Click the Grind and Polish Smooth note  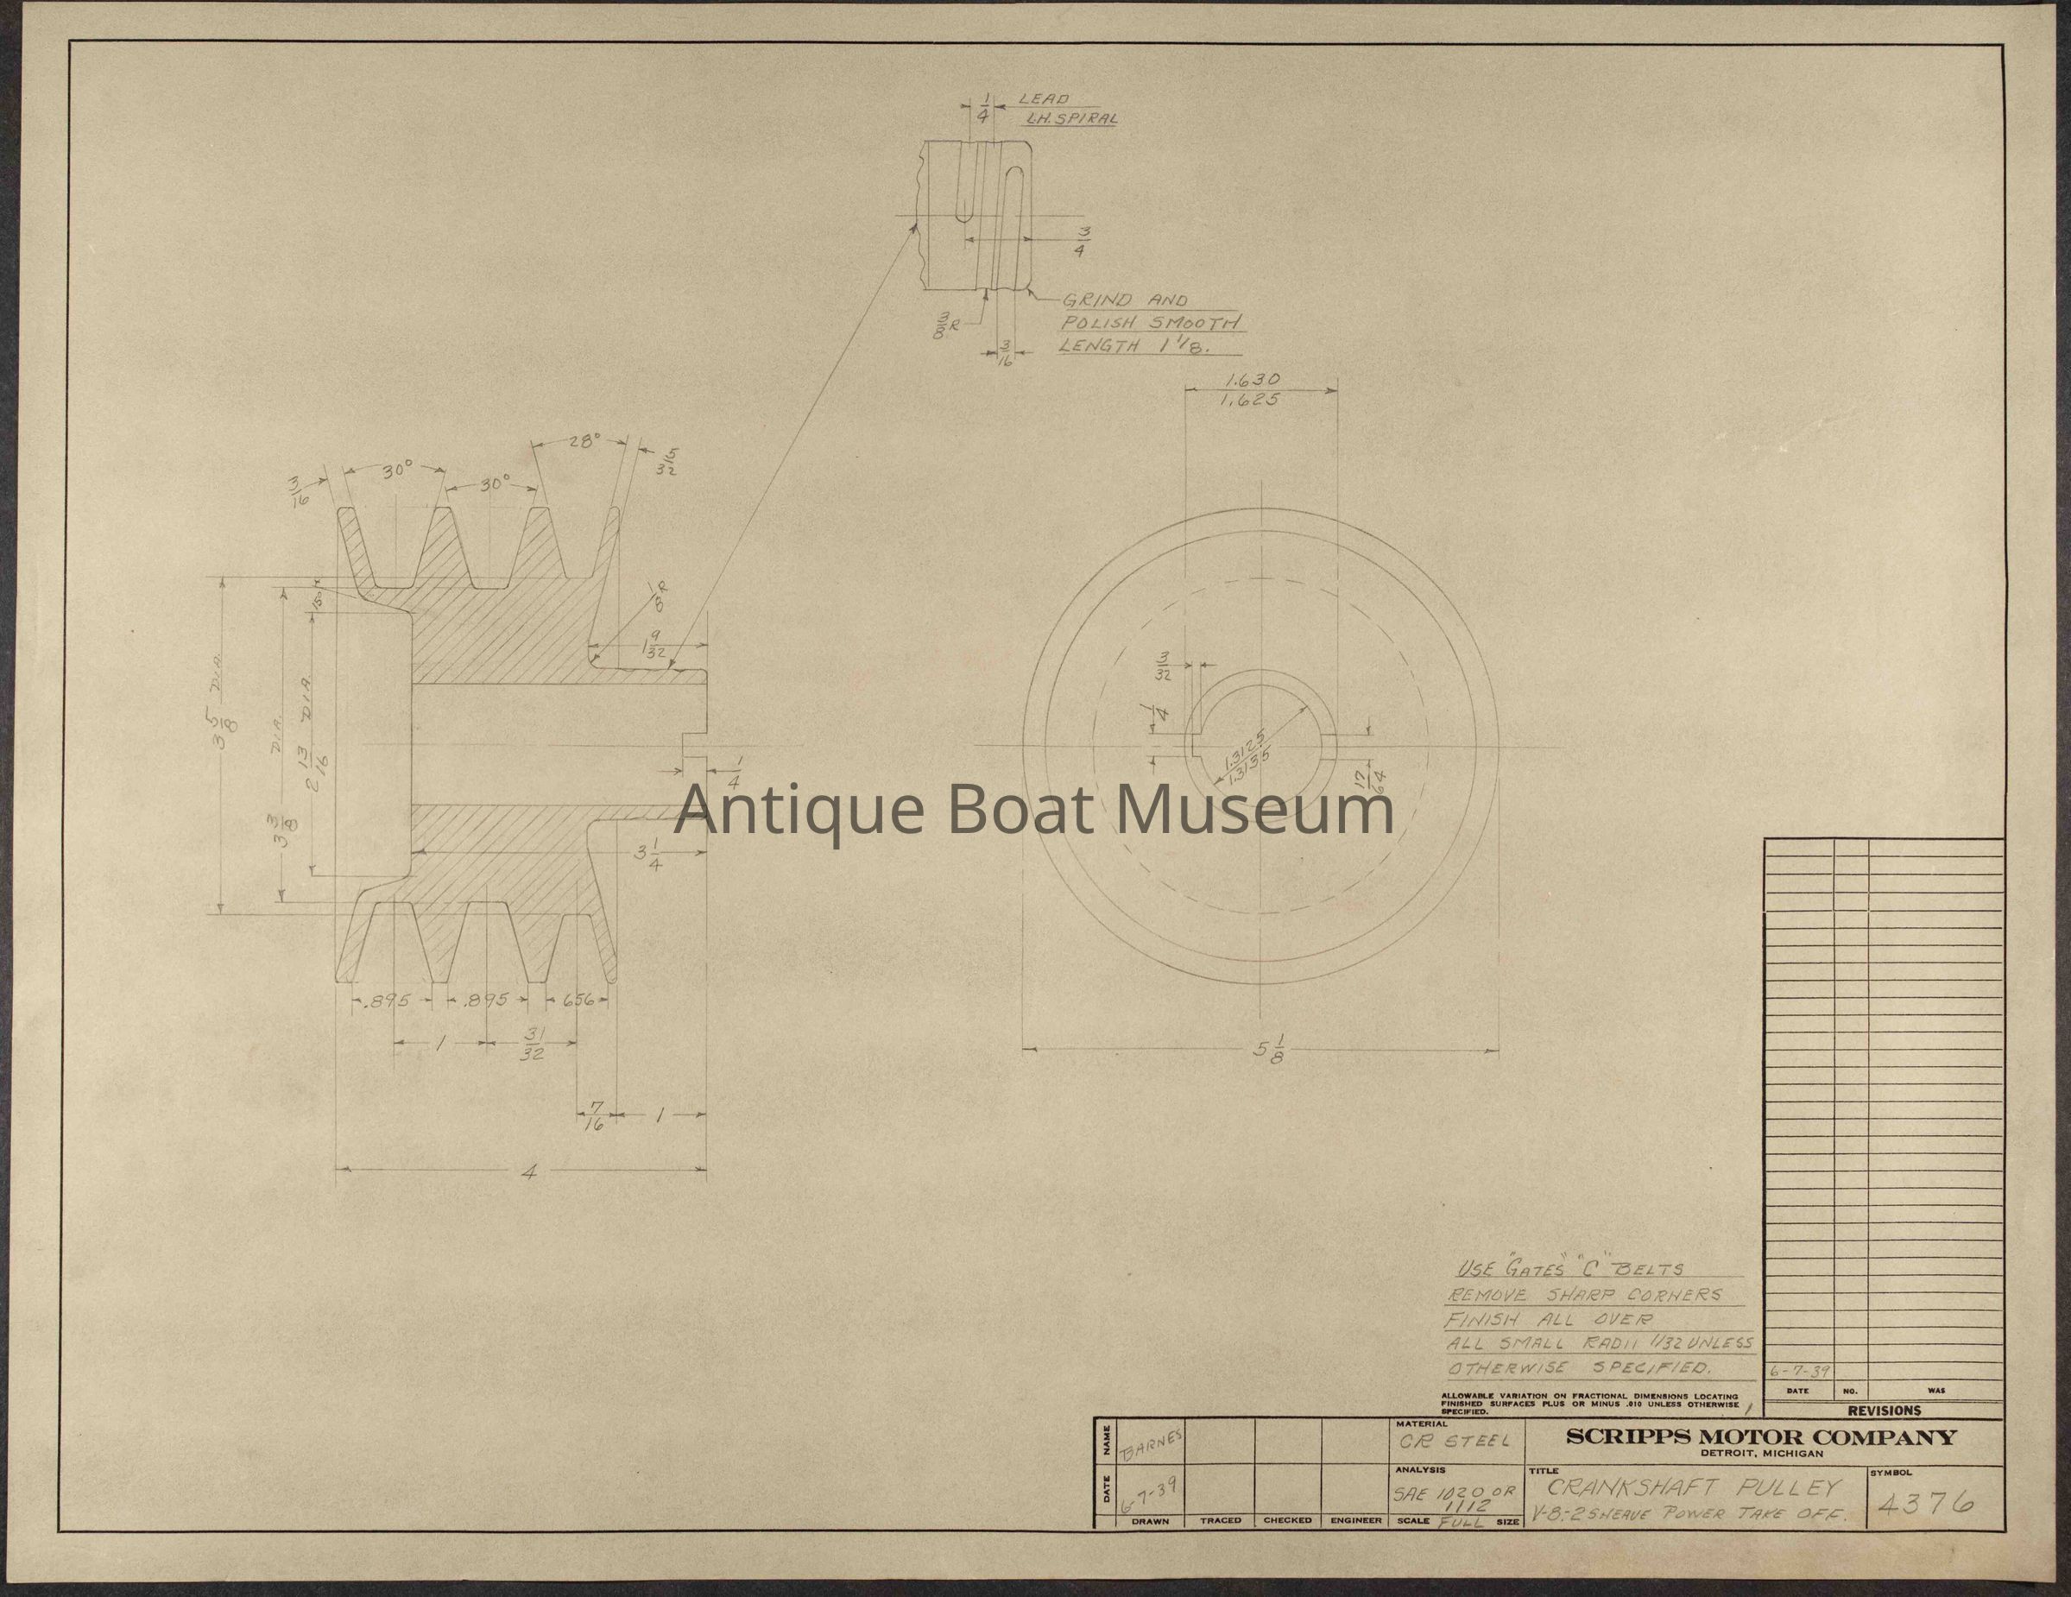1149,324
